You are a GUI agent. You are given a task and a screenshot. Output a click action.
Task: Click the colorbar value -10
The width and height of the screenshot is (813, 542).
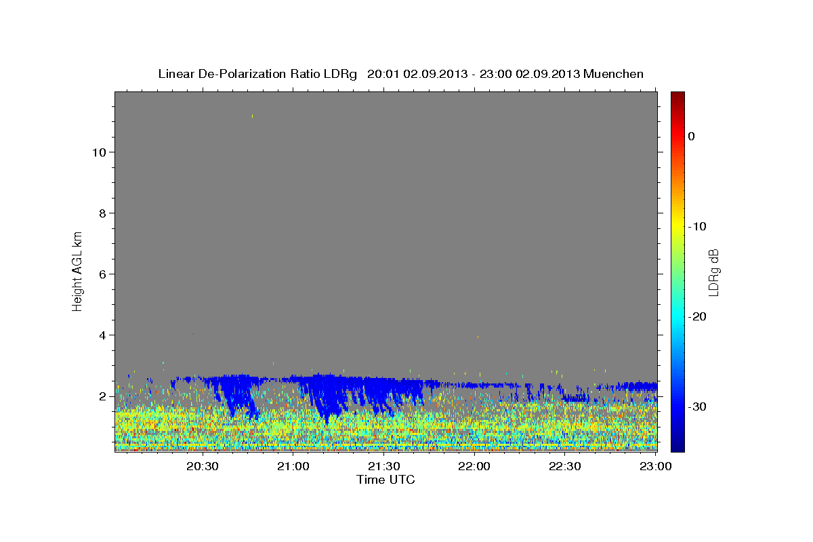pos(697,226)
